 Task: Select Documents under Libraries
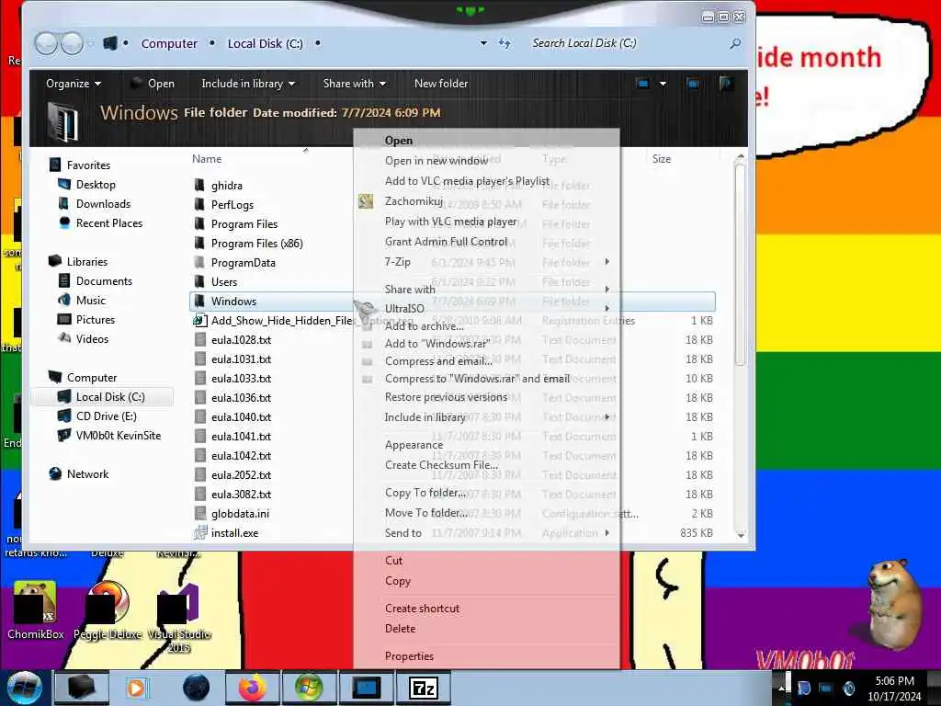pyautogui.click(x=104, y=281)
